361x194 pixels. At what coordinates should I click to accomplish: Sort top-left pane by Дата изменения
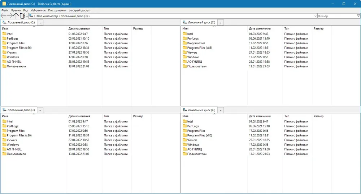click(84, 28)
